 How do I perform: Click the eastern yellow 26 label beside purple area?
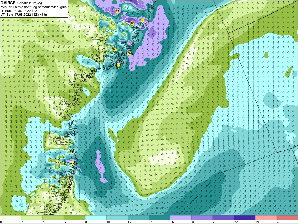tap(129, 53)
